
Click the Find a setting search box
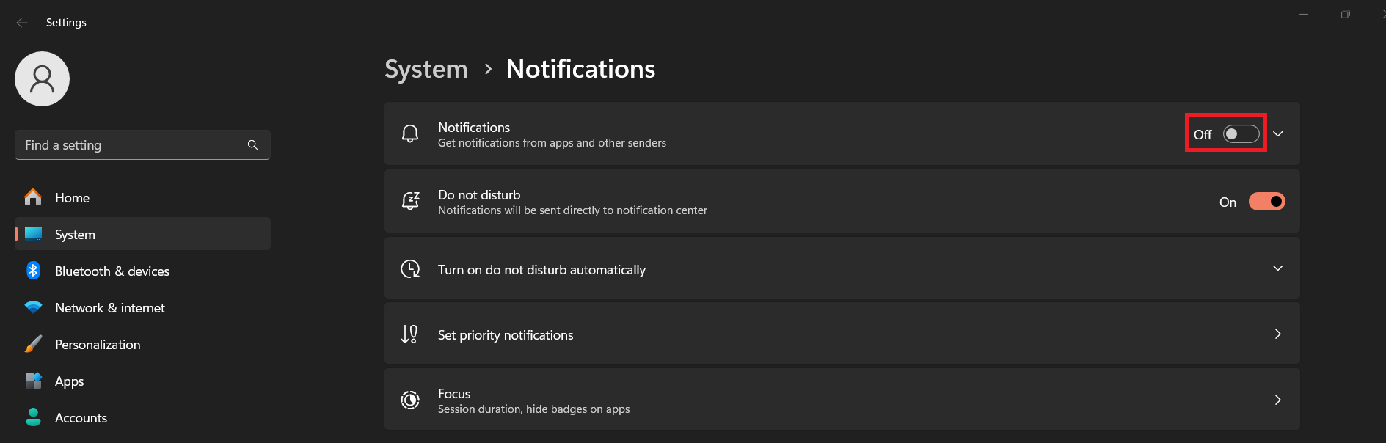point(142,145)
